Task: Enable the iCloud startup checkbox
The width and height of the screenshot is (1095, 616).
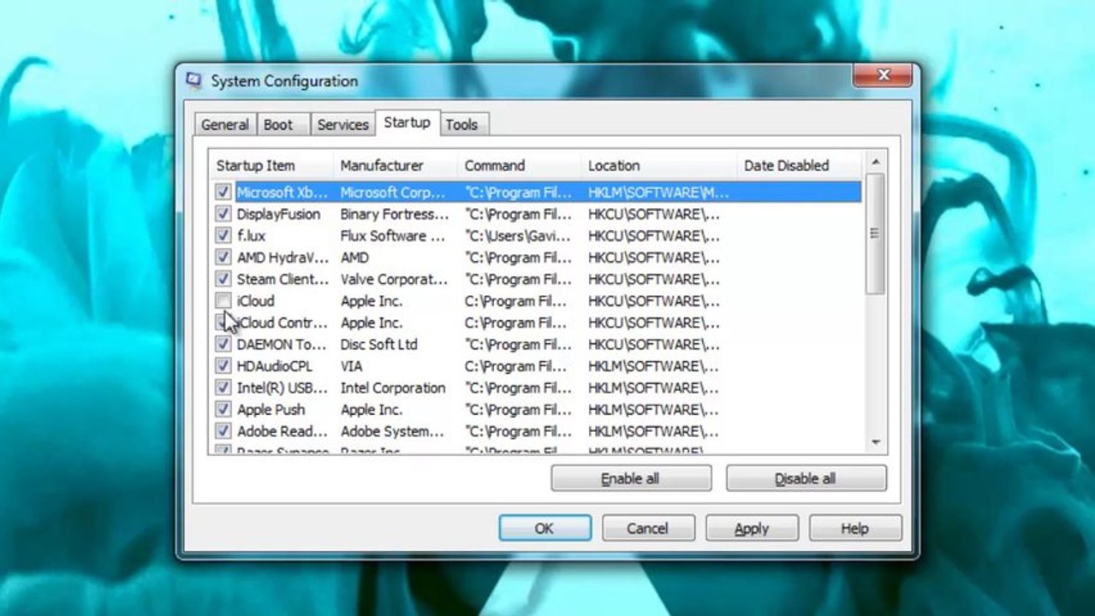Action: 223,301
